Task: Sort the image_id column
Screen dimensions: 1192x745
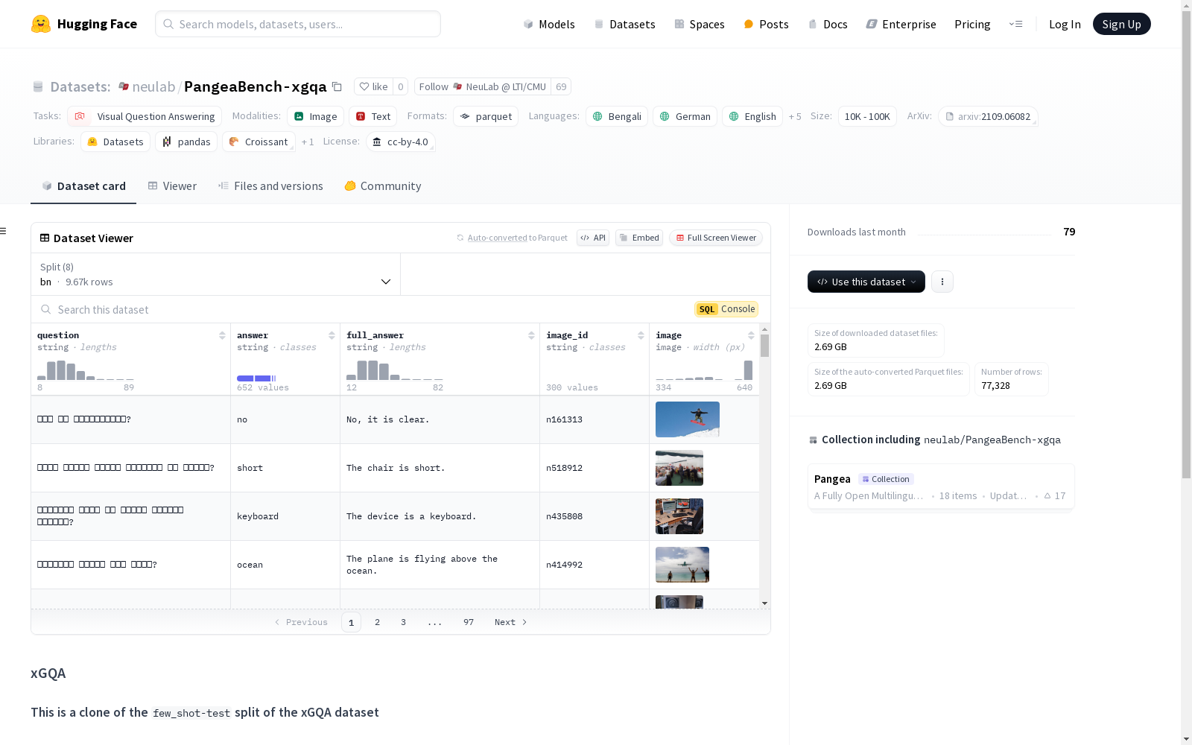Action: 641,335
